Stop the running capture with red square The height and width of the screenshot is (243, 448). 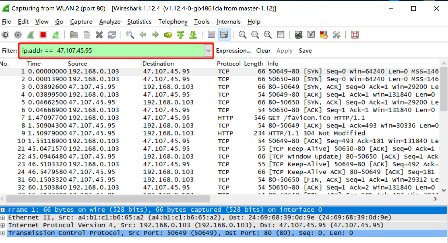pyautogui.click(x=43, y=35)
